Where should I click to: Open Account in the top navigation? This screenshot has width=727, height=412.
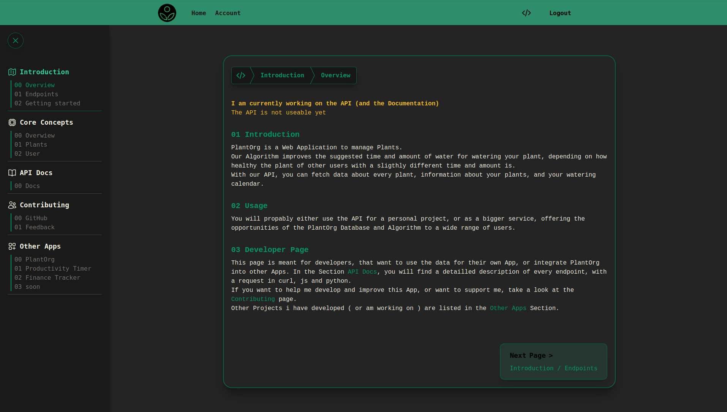click(x=228, y=13)
